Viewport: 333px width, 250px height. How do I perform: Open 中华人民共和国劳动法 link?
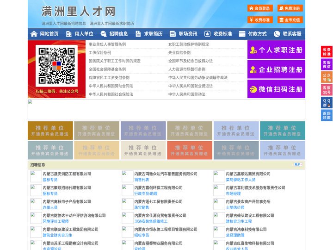[187, 94]
